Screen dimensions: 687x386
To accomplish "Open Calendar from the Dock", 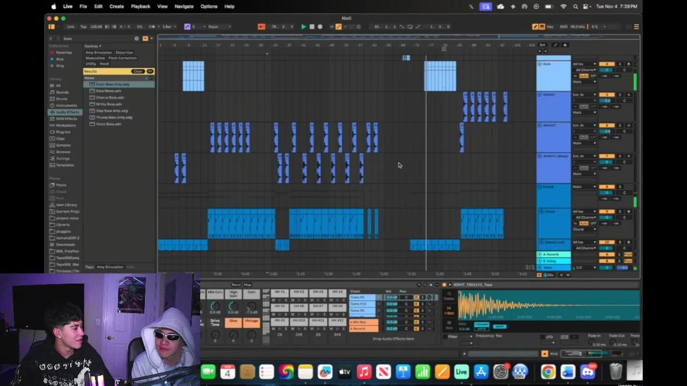I will [x=228, y=372].
